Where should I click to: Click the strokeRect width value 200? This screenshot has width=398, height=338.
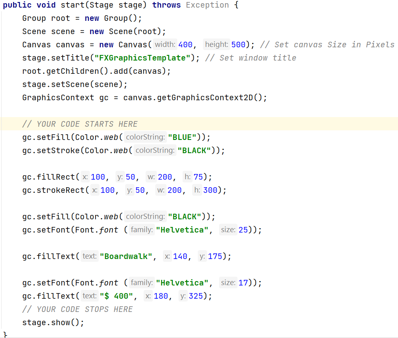(x=175, y=190)
